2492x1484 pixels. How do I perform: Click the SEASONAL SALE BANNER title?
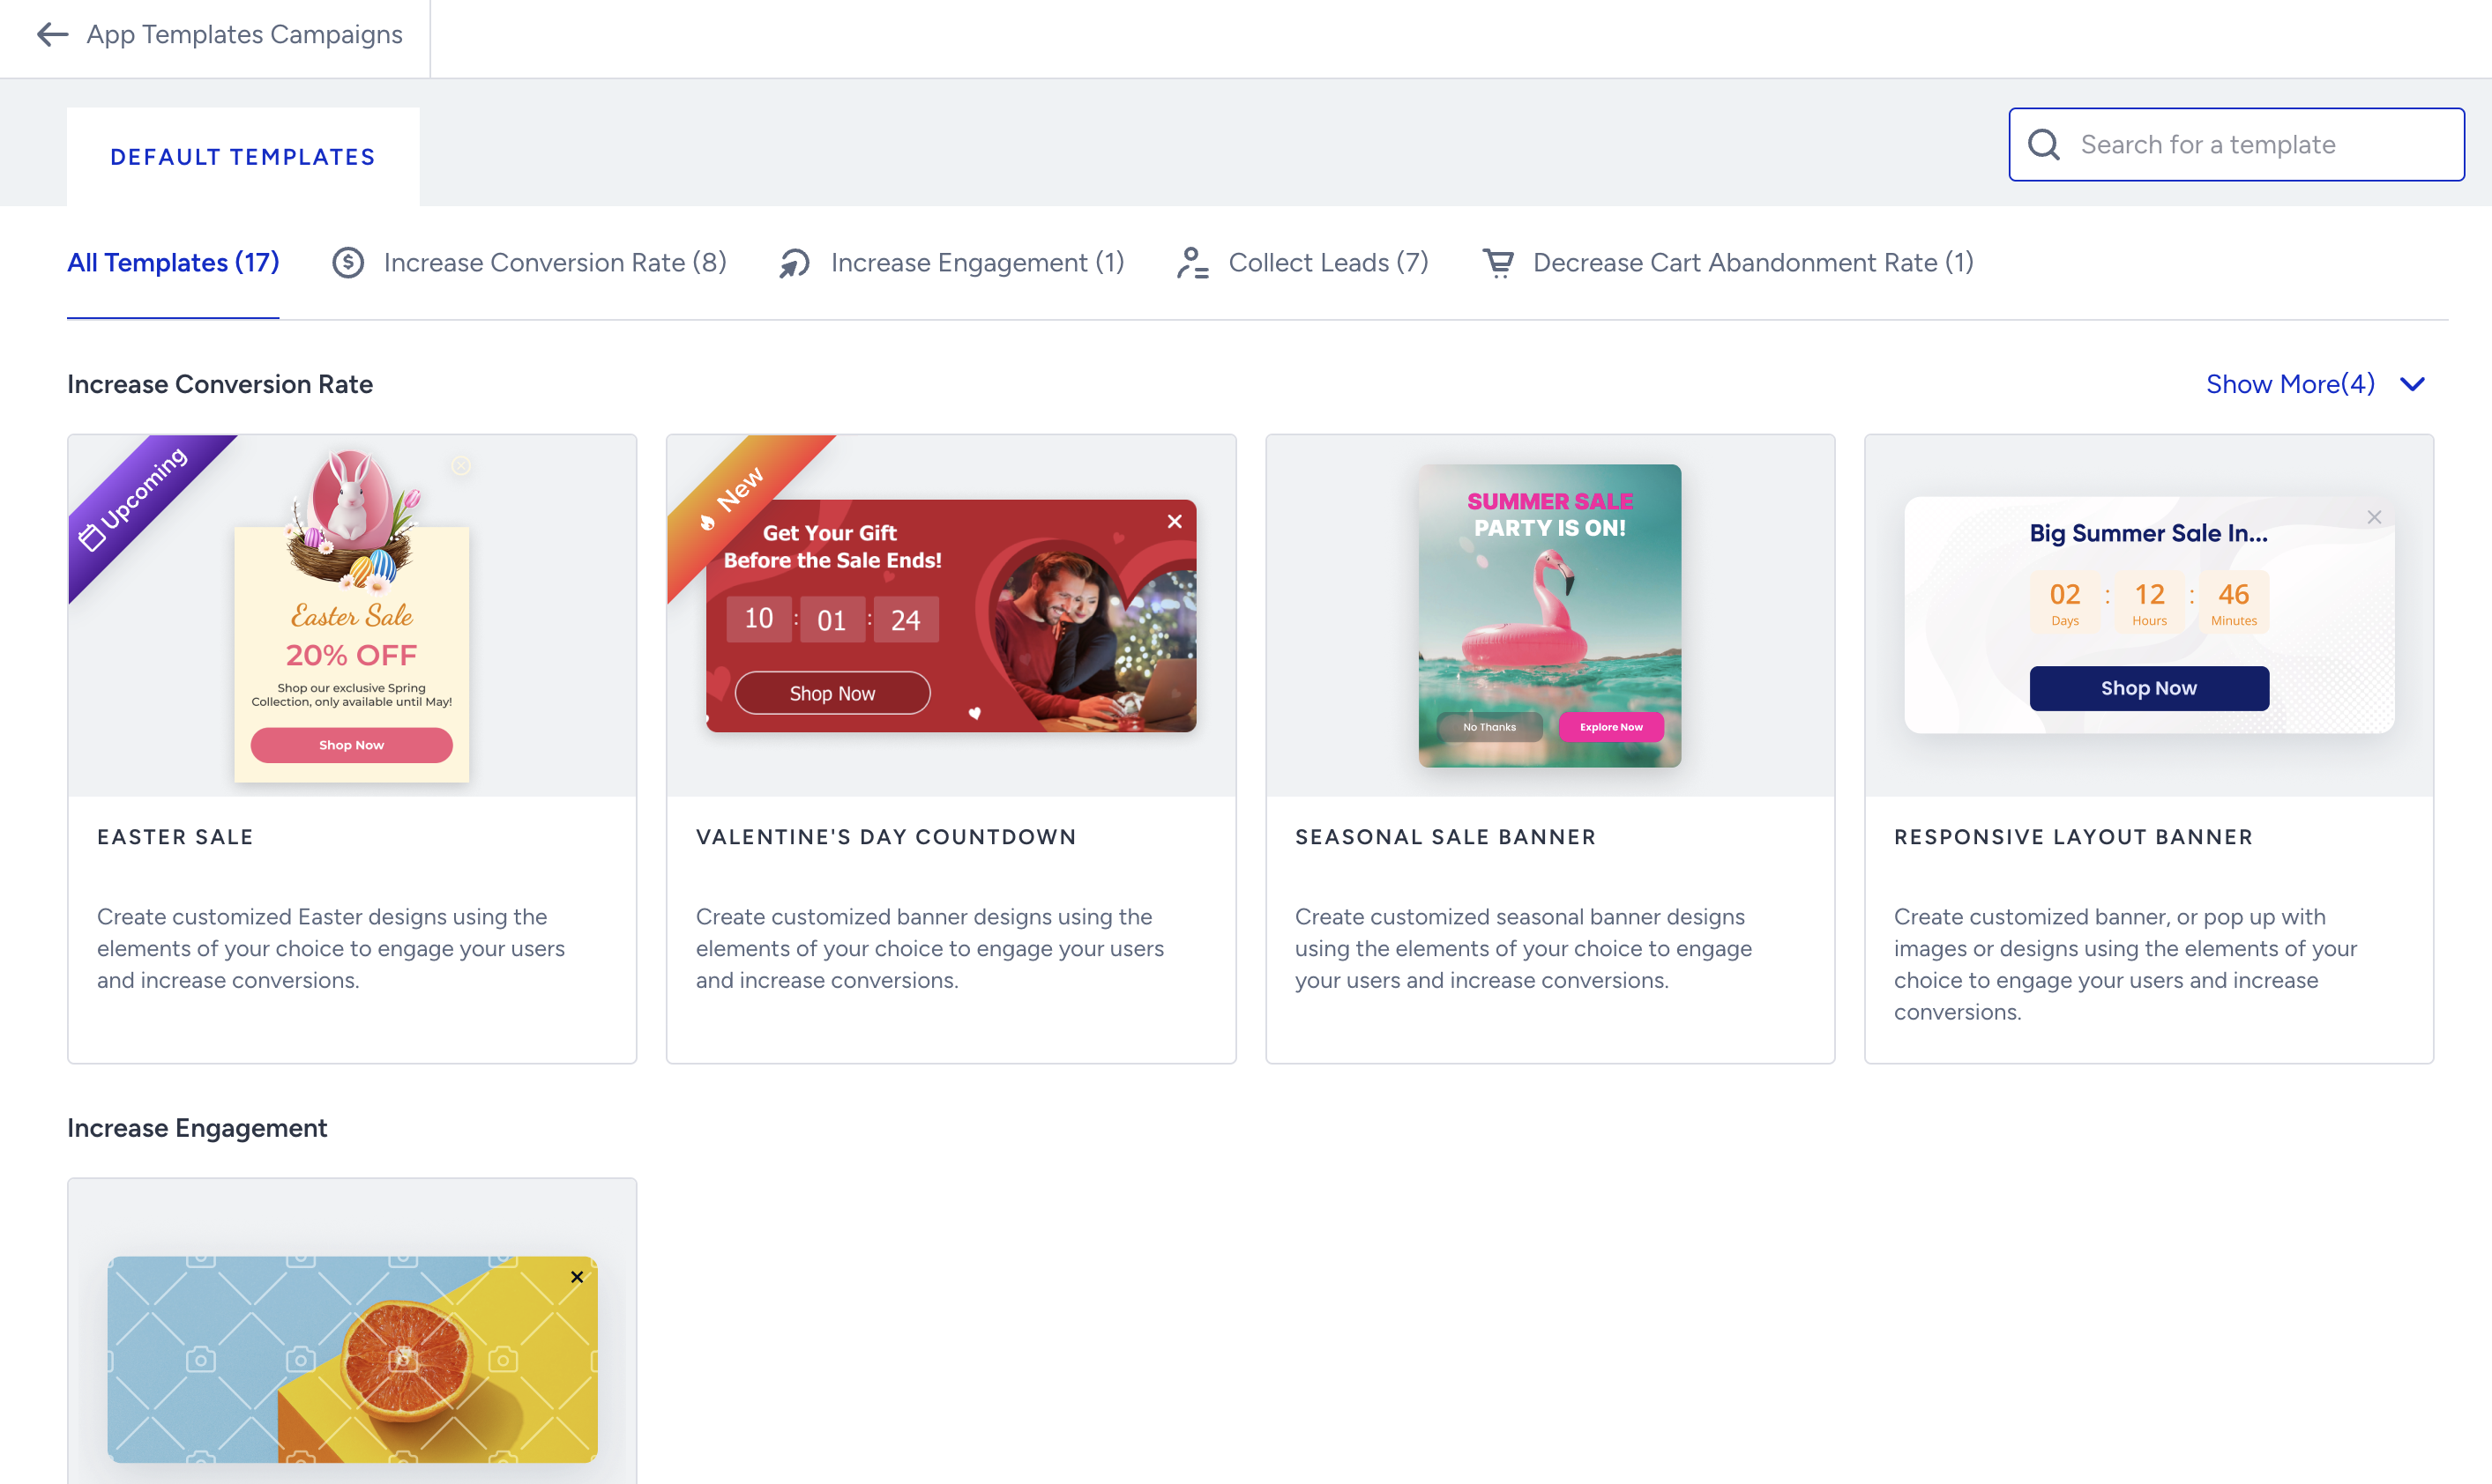pyautogui.click(x=1445, y=837)
